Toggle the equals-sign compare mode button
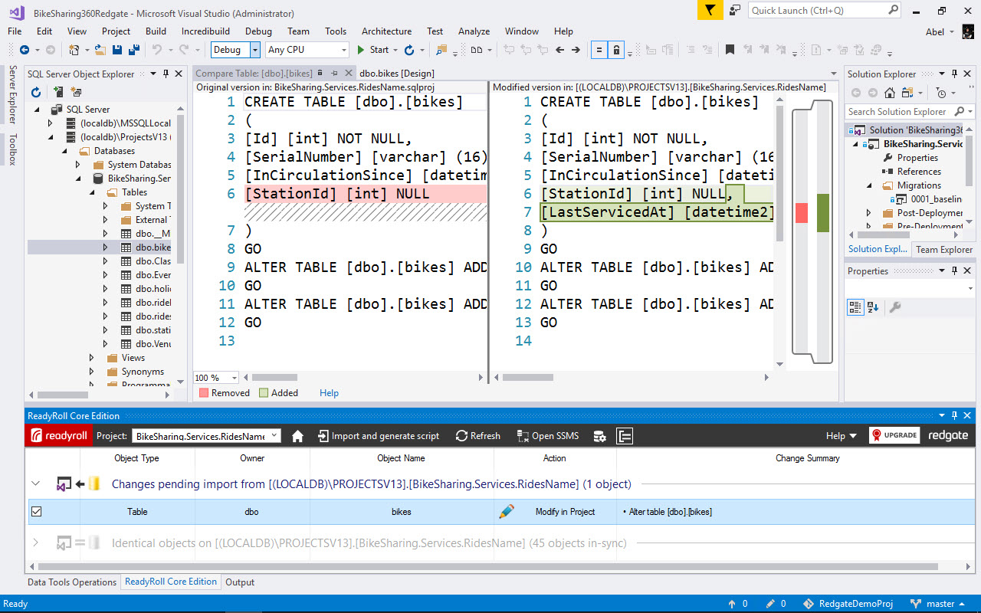This screenshot has width=981, height=613. click(599, 50)
